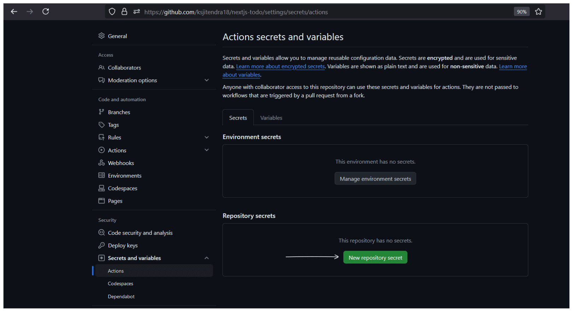Click the browser forward arrow
This screenshot has height=312, width=573.
(x=30, y=12)
